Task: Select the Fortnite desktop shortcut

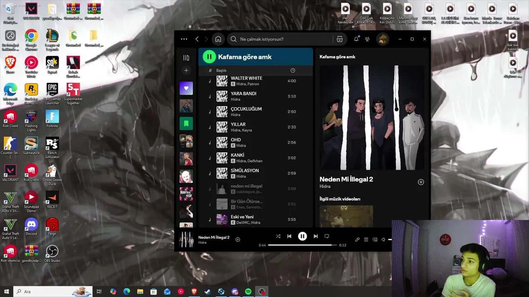Action: click(52, 119)
